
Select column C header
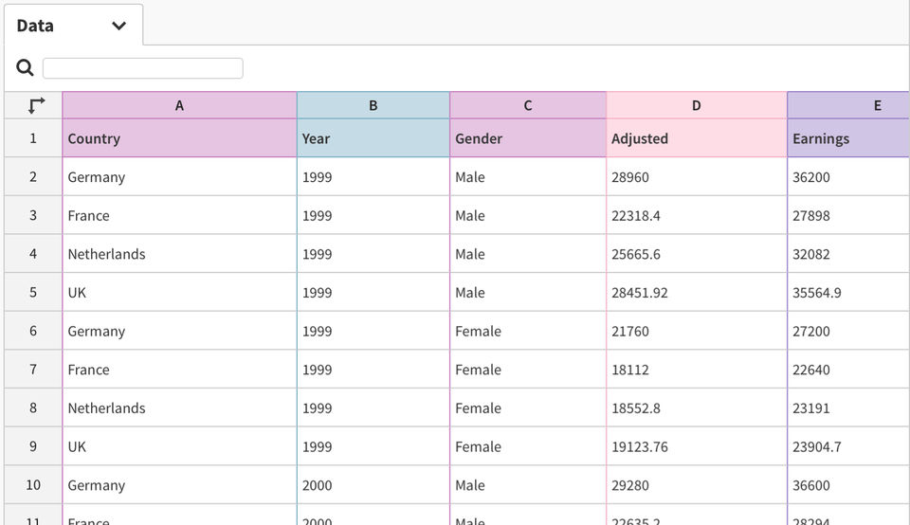[528, 105]
